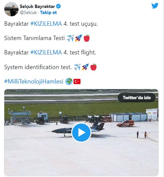Click the globe emoji after the hashtag

tap(69, 81)
